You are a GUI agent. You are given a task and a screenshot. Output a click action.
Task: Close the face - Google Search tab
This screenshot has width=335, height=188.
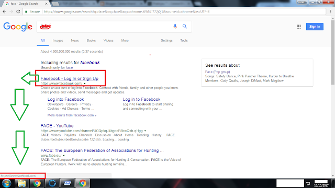(47, 4)
